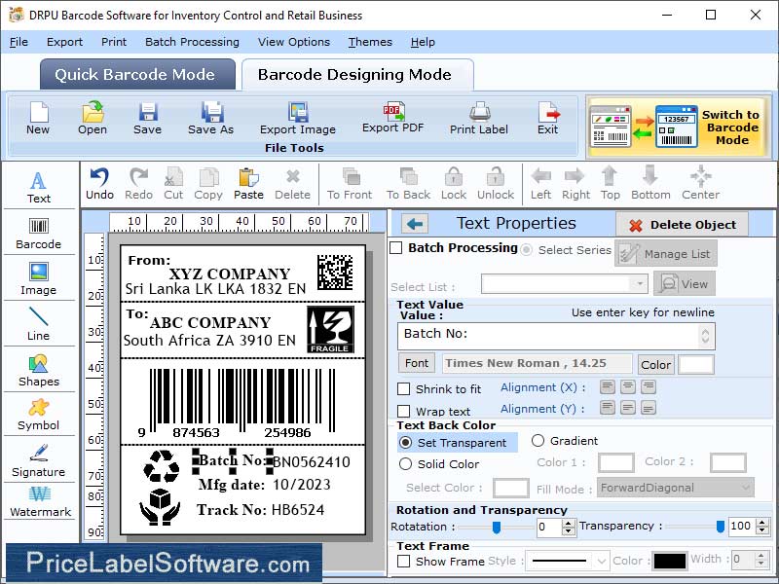Print the label
Viewport: 779px width, 584px height.
tap(479, 118)
